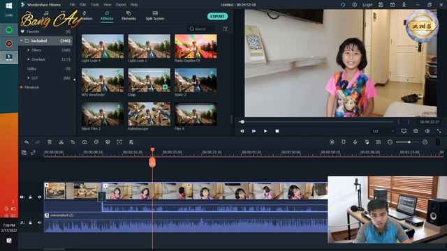Image resolution: width=447 pixels, height=251 pixels.
Task: Stop the preview playback
Action: 277,131
